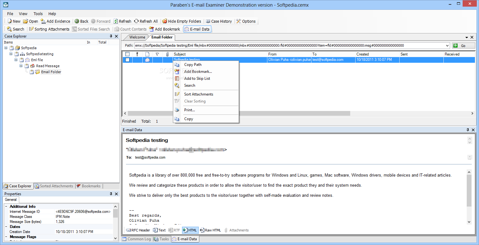This screenshot has height=245, width=479.
Task: Collapse the Softpedia tree node
Action: click(x=6, y=48)
